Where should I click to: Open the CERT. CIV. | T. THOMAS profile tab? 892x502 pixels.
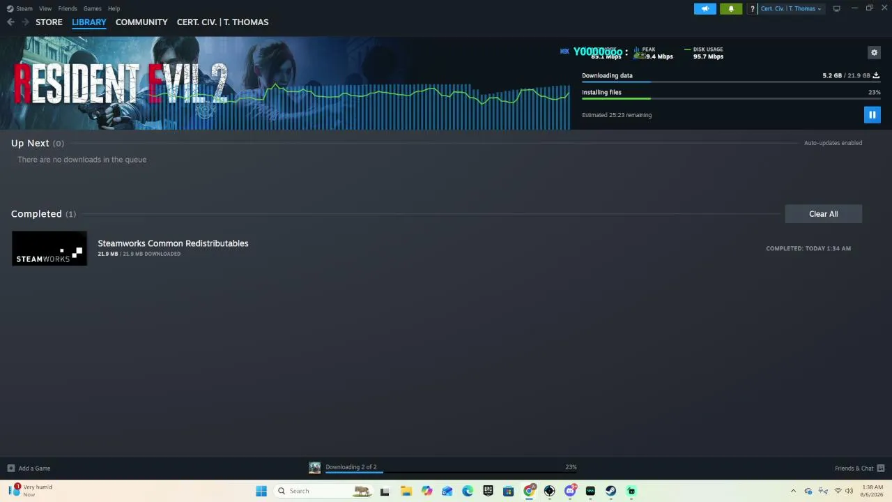click(x=222, y=22)
